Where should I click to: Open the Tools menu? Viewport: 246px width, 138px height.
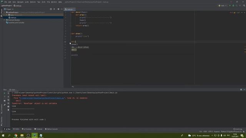pyautogui.click(x=43, y=2)
